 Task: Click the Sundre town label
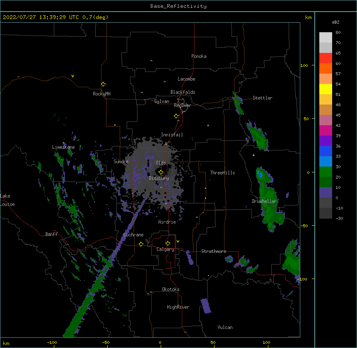(x=121, y=162)
